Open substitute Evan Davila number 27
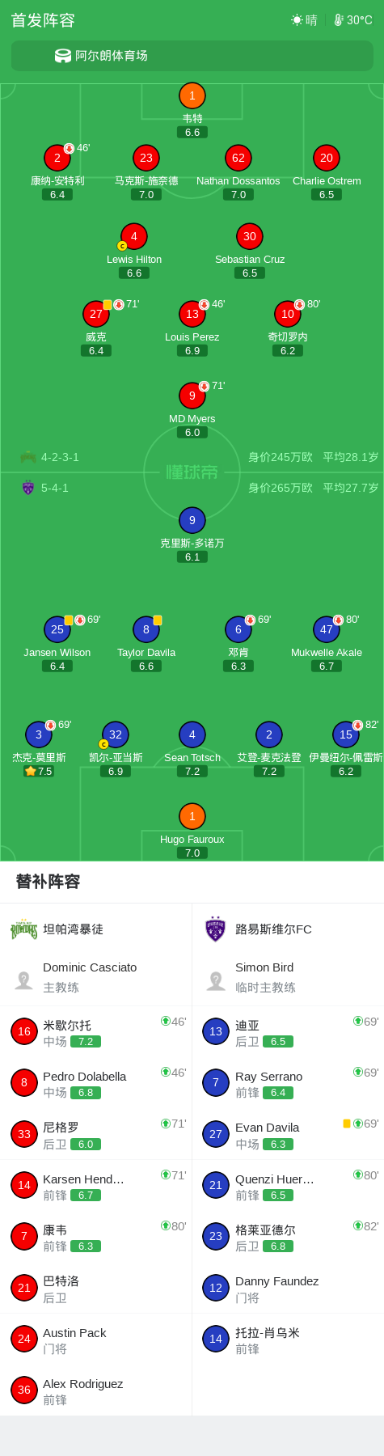The height and width of the screenshot is (1456, 384). [x=288, y=1134]
